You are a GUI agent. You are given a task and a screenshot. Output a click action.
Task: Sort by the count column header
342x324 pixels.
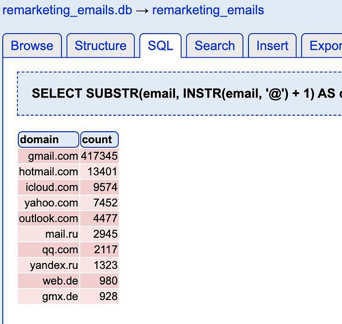[x=99, y=139]
